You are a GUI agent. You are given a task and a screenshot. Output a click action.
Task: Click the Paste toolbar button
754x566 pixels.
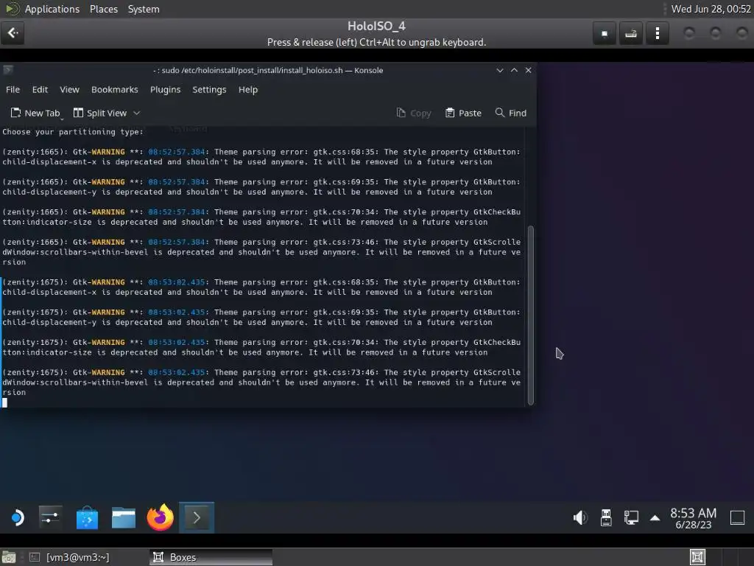(464, 113)
